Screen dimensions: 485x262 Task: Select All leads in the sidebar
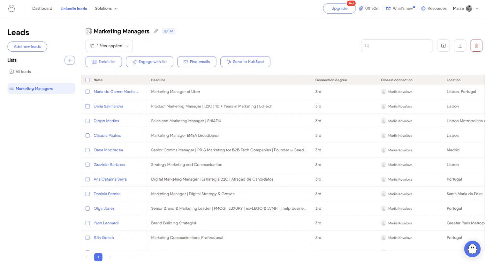point(23,72)
